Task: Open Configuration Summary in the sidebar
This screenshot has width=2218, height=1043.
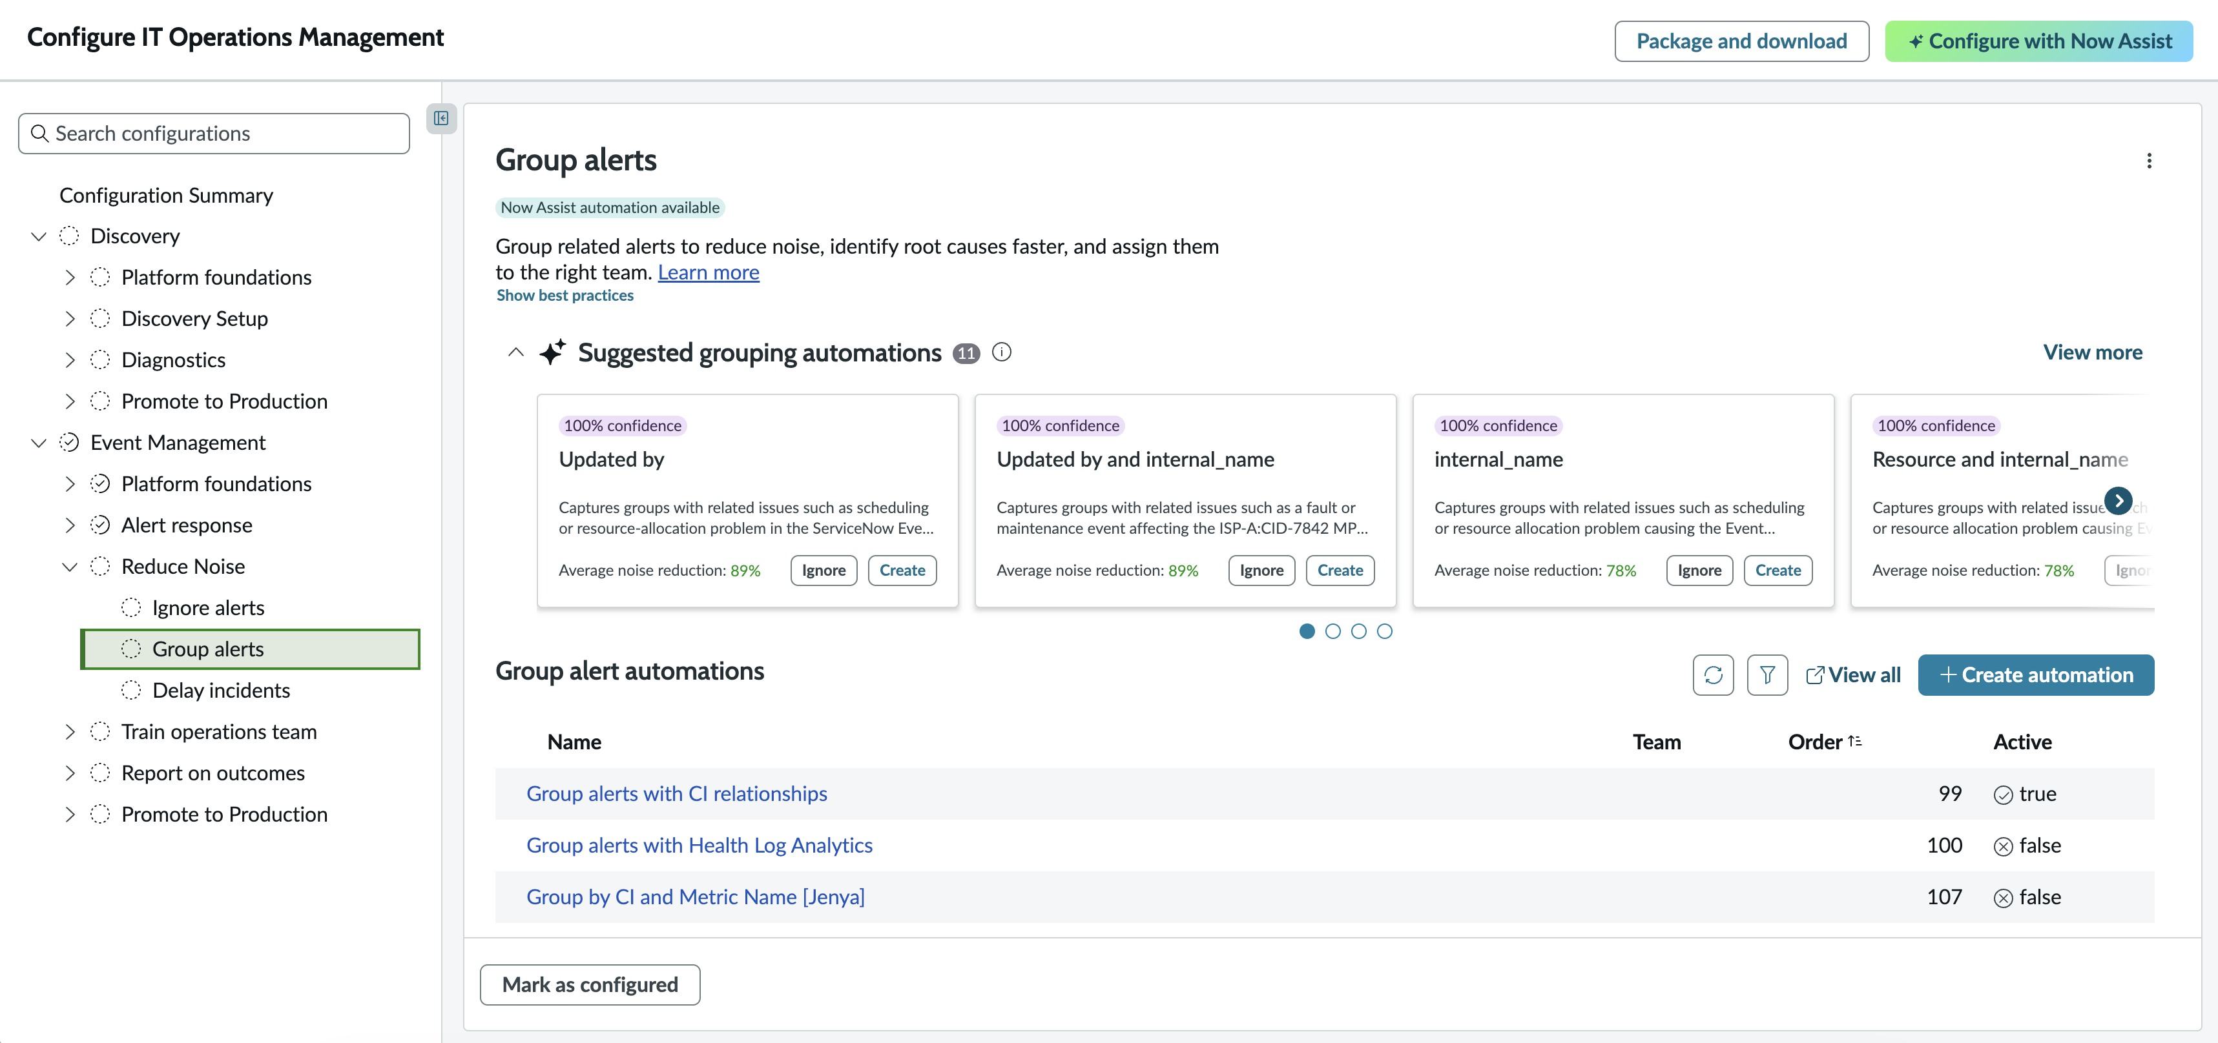Action: tap(166, 196)
